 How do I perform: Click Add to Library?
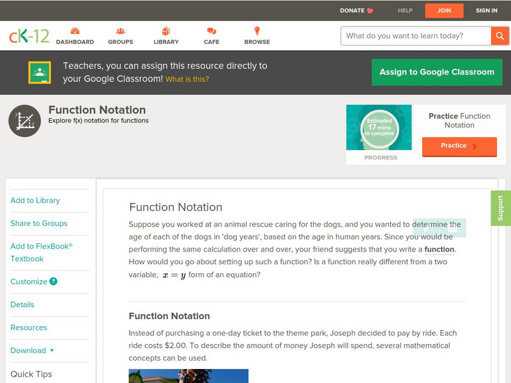(x=35, y=200)
